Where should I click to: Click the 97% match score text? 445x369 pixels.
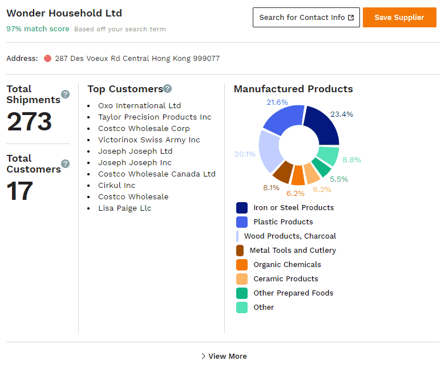click(x=38, y=29)
